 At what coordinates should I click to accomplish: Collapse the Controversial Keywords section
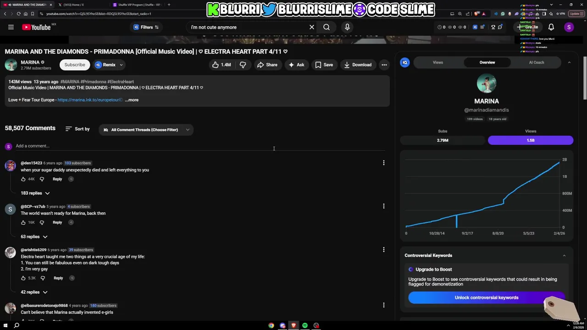(564, 256)
